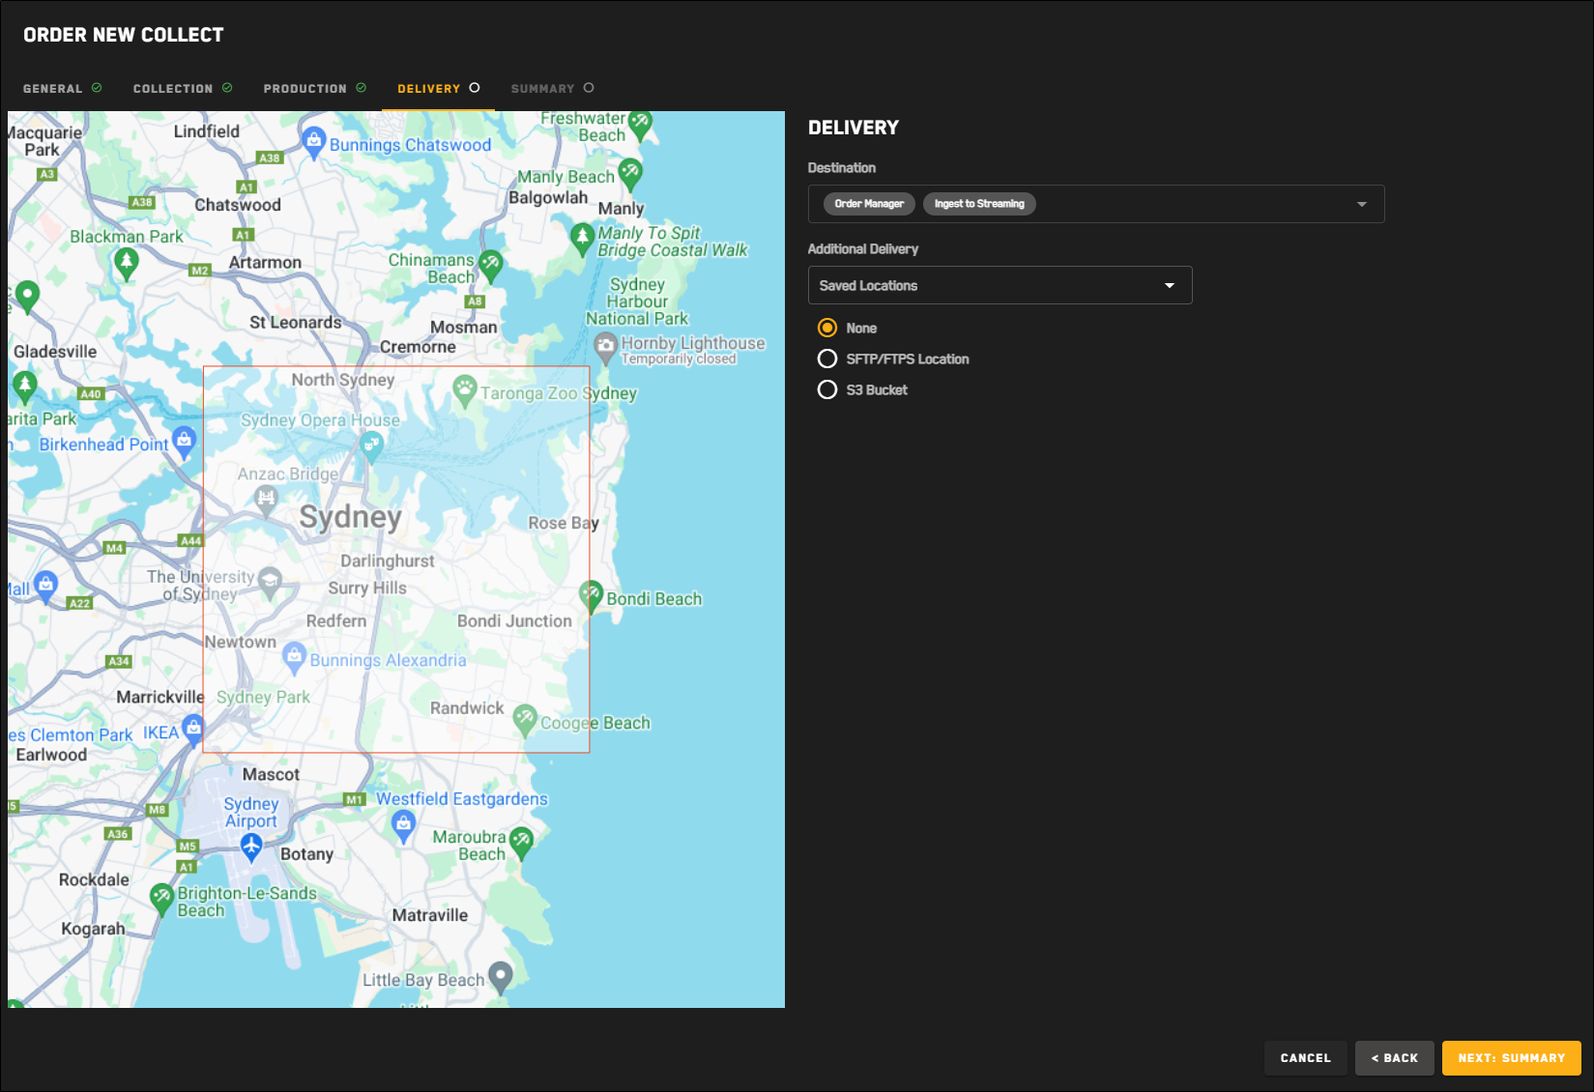Select the S3 Bucket radio option
Screen dimensions: 1594x1092
point(827,389)
